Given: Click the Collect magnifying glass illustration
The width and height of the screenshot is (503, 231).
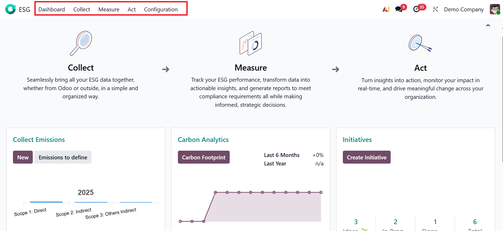Looking at the screenshot, I should tap(81, 43).
